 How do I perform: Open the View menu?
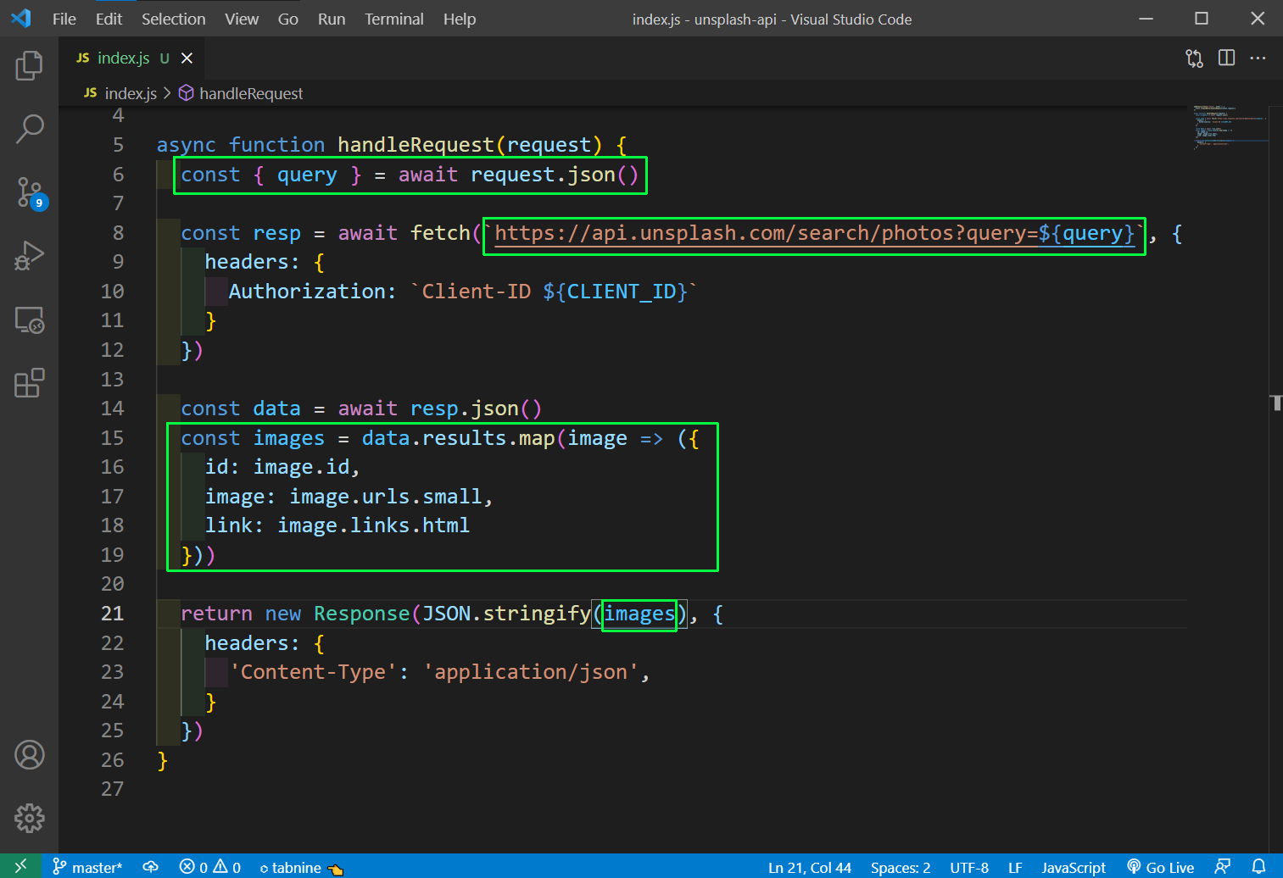242,19
